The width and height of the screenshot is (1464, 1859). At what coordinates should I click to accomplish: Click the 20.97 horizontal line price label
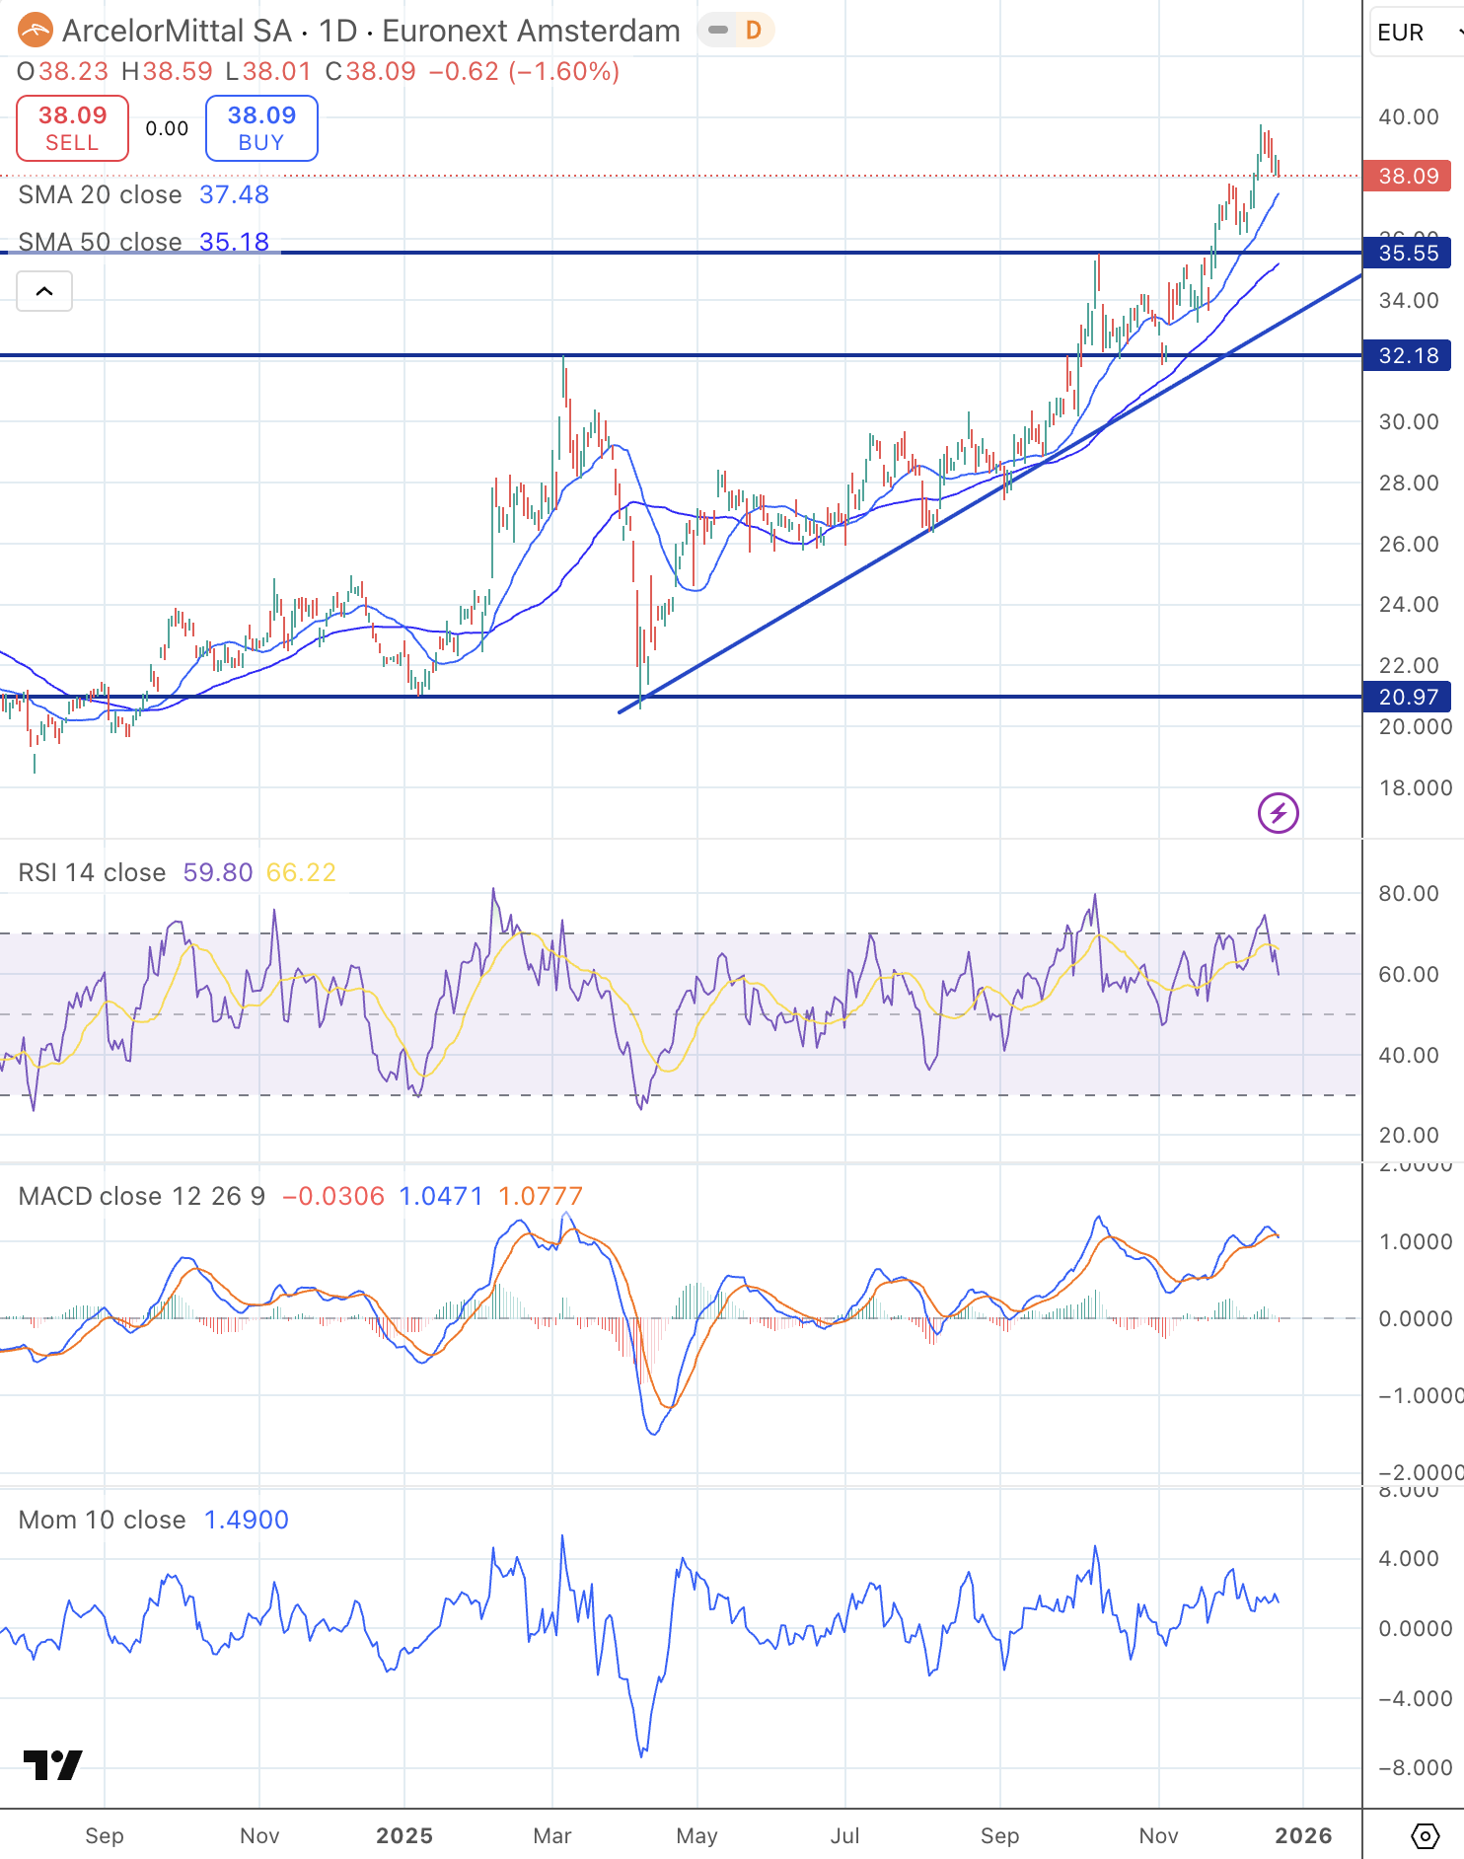1407,697
